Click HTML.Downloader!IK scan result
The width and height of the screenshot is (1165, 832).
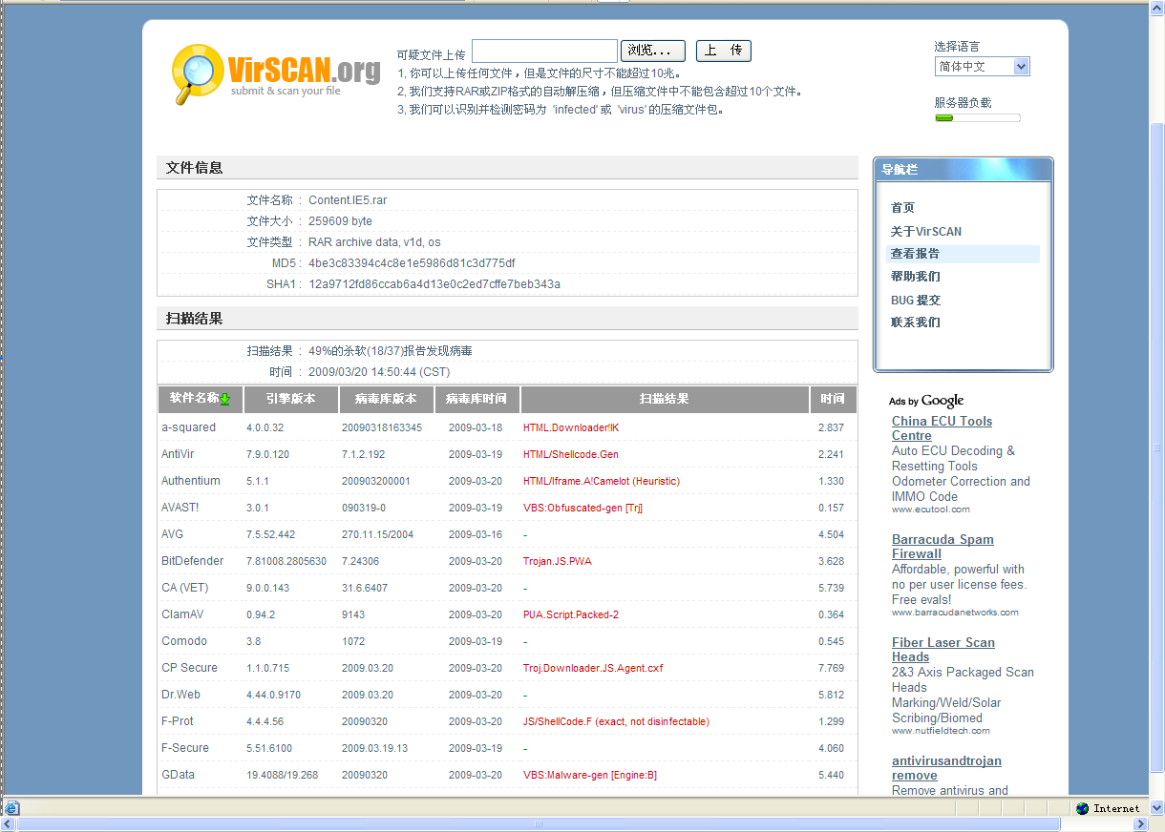point(571,427)
